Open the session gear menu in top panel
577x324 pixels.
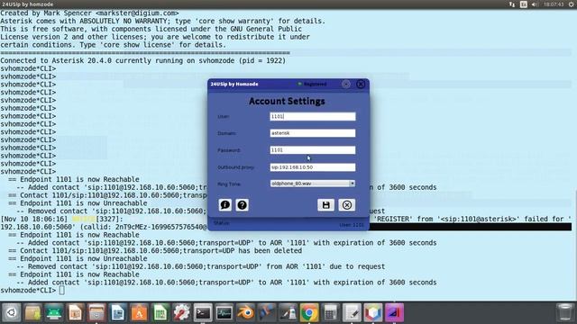tap(572, 4)
